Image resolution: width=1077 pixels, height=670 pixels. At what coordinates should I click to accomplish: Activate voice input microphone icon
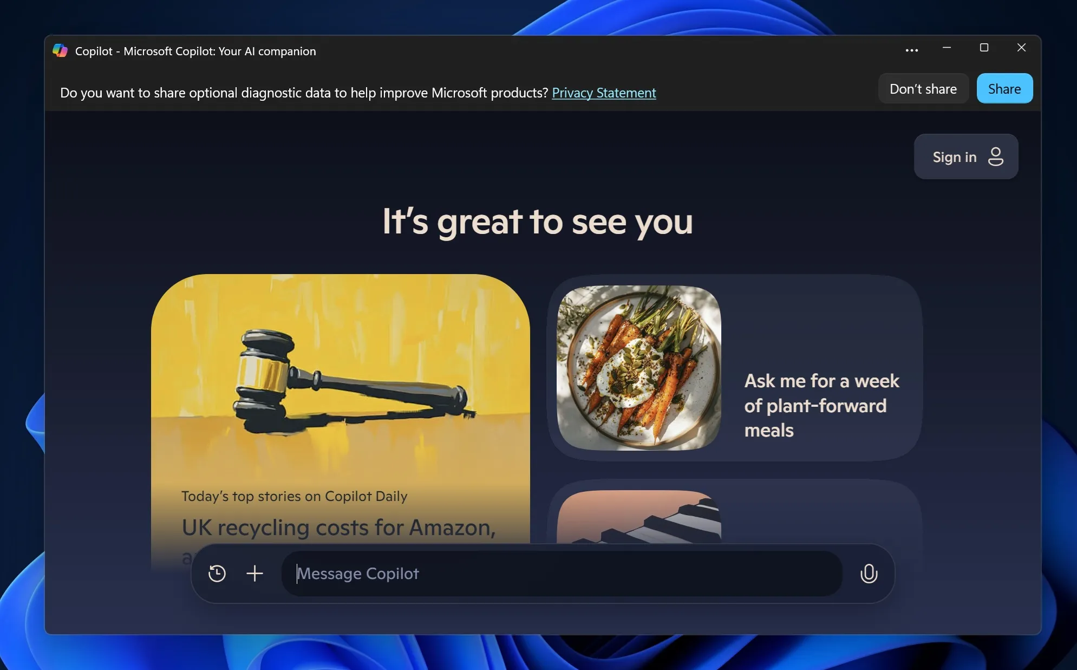point(868,573)
